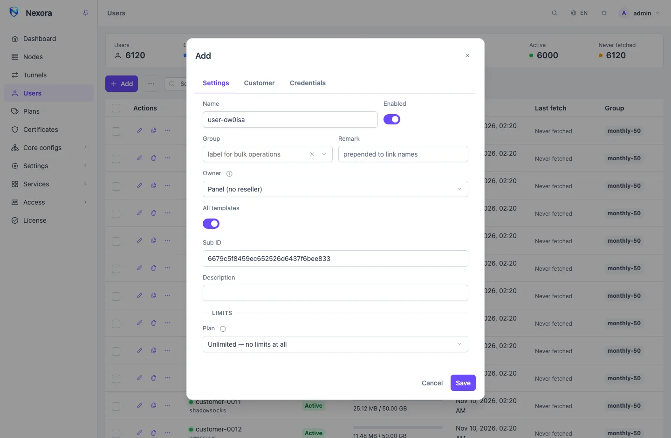Switch to the Credentials tab
The image size is (671, 438).
click(x=308, y=83)
